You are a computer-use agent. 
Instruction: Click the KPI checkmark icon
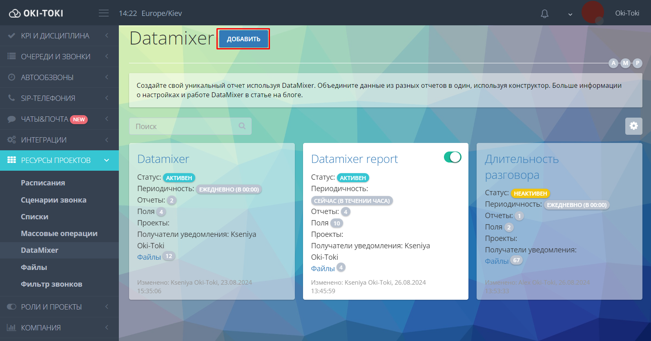coord(12,36)
